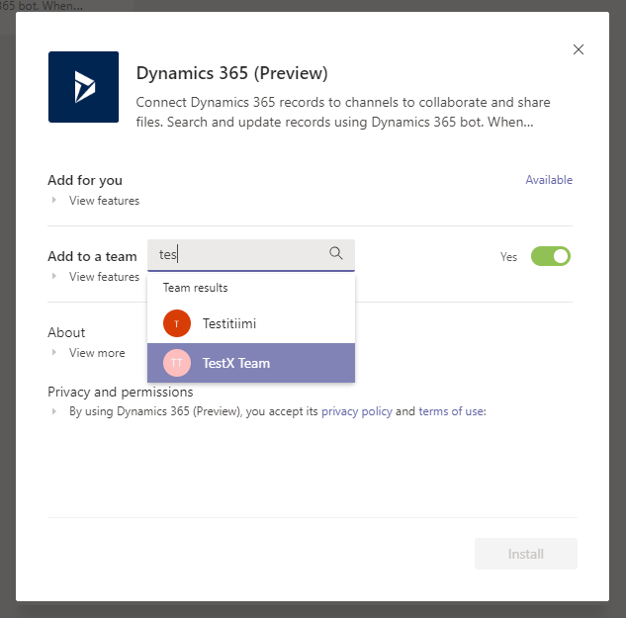The height and width of the screenshot is (618, 626).
Task: Open the terms of use link
Action: (451, 412)
